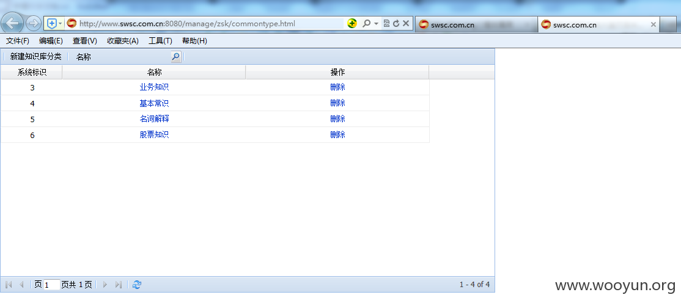Click system ID cell 3
681x303 pixels.
coord(32,88)
